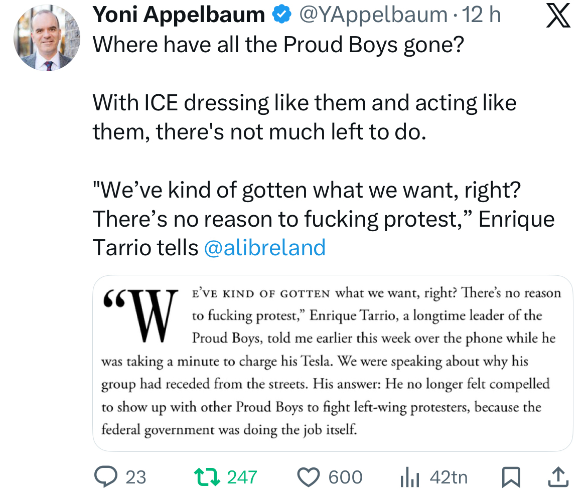The image size is (587, 495).
Task: Click the 23 replies count
Action: tap(135, 477)
